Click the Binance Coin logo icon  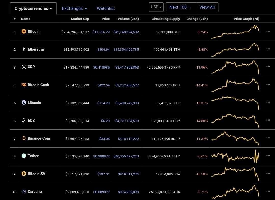pos(24,138)
